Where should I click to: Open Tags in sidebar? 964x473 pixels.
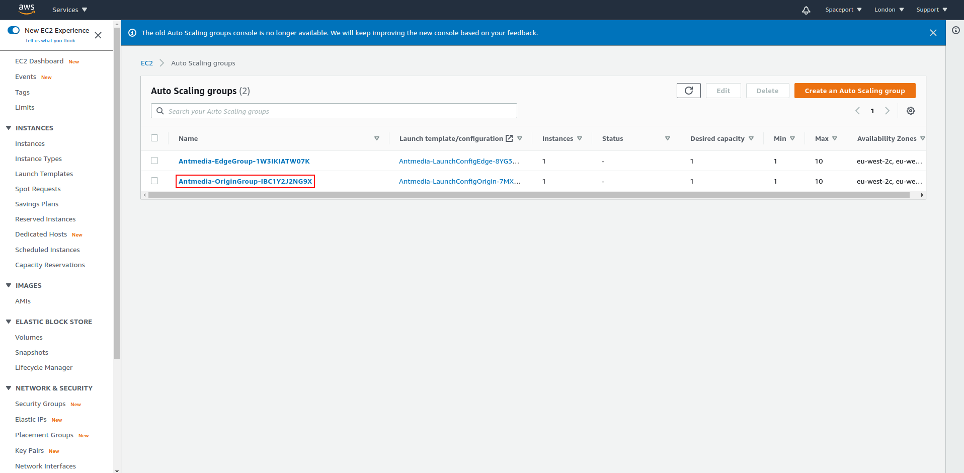[x=22, y=92]
